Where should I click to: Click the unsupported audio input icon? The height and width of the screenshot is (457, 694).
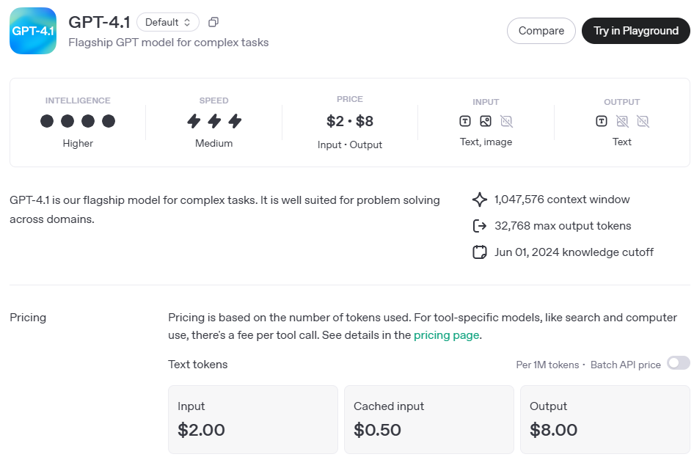506,121
